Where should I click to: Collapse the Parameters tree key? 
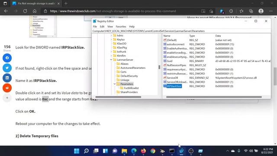click(x=115, y=84)
